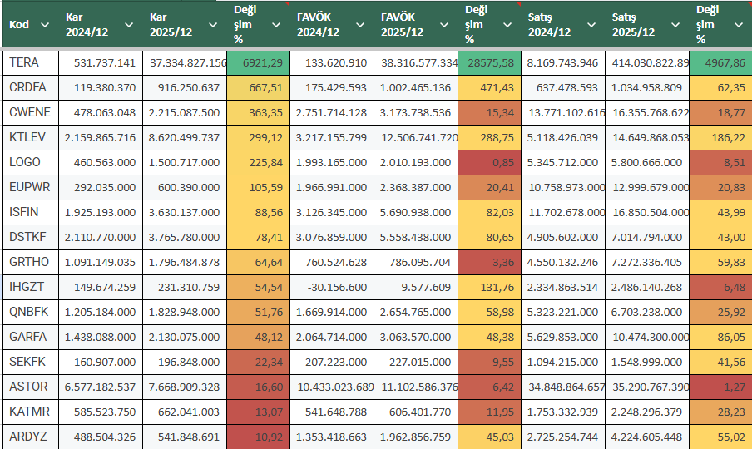Select the GRTHO code cell

click(31, 262)
